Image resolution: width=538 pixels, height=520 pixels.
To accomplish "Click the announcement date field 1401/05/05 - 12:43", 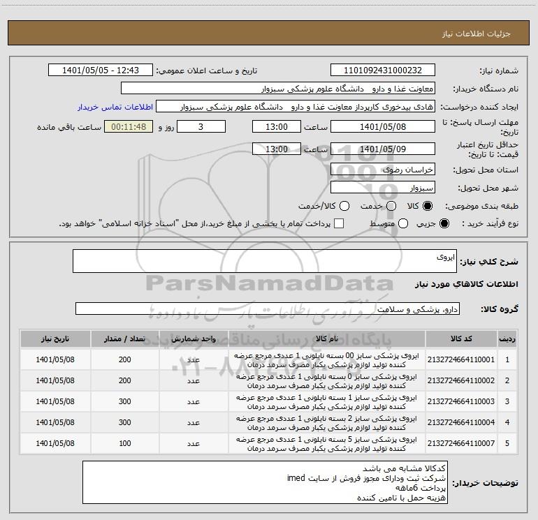I will pos(101,70).
